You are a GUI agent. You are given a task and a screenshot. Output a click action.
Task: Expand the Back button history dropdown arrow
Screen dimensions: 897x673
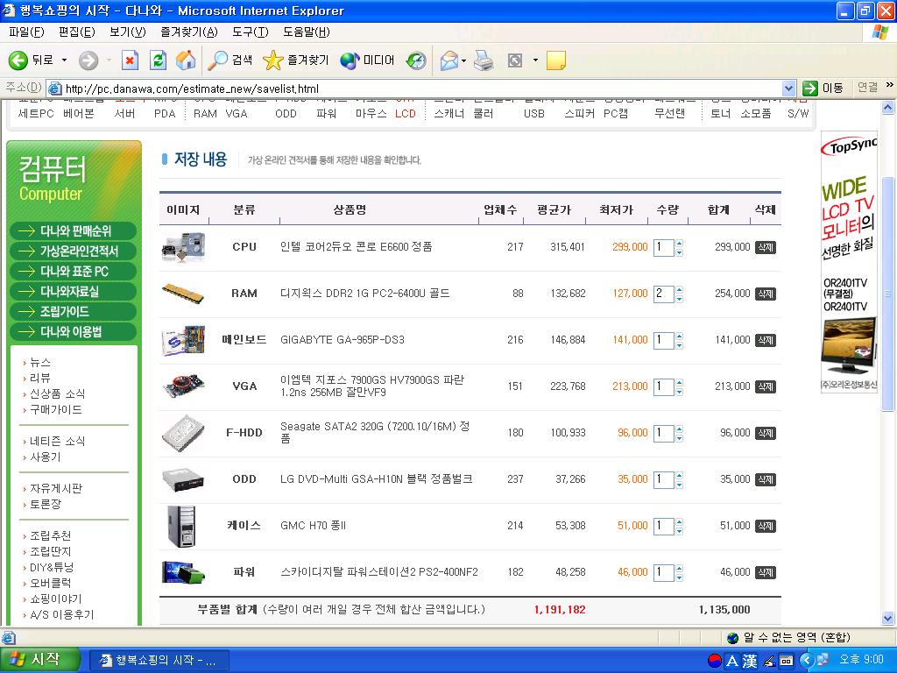(x=65, y=60)
